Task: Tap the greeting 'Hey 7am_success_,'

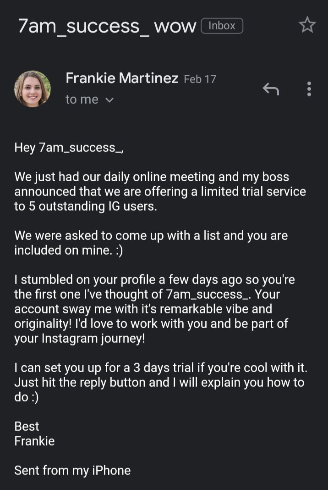Action: pyautogui.click(x=69, y=147)
